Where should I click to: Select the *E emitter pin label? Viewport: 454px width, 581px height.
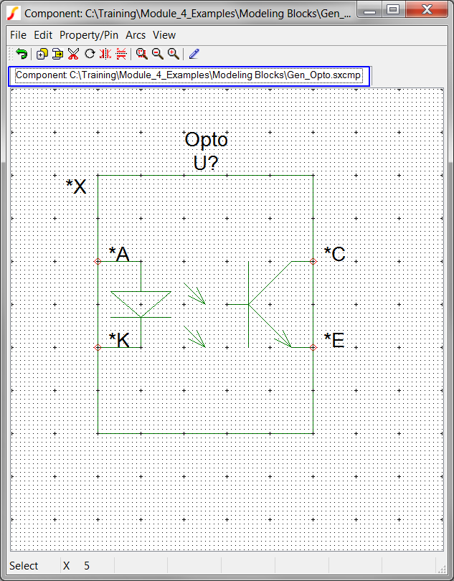(334, 340)
